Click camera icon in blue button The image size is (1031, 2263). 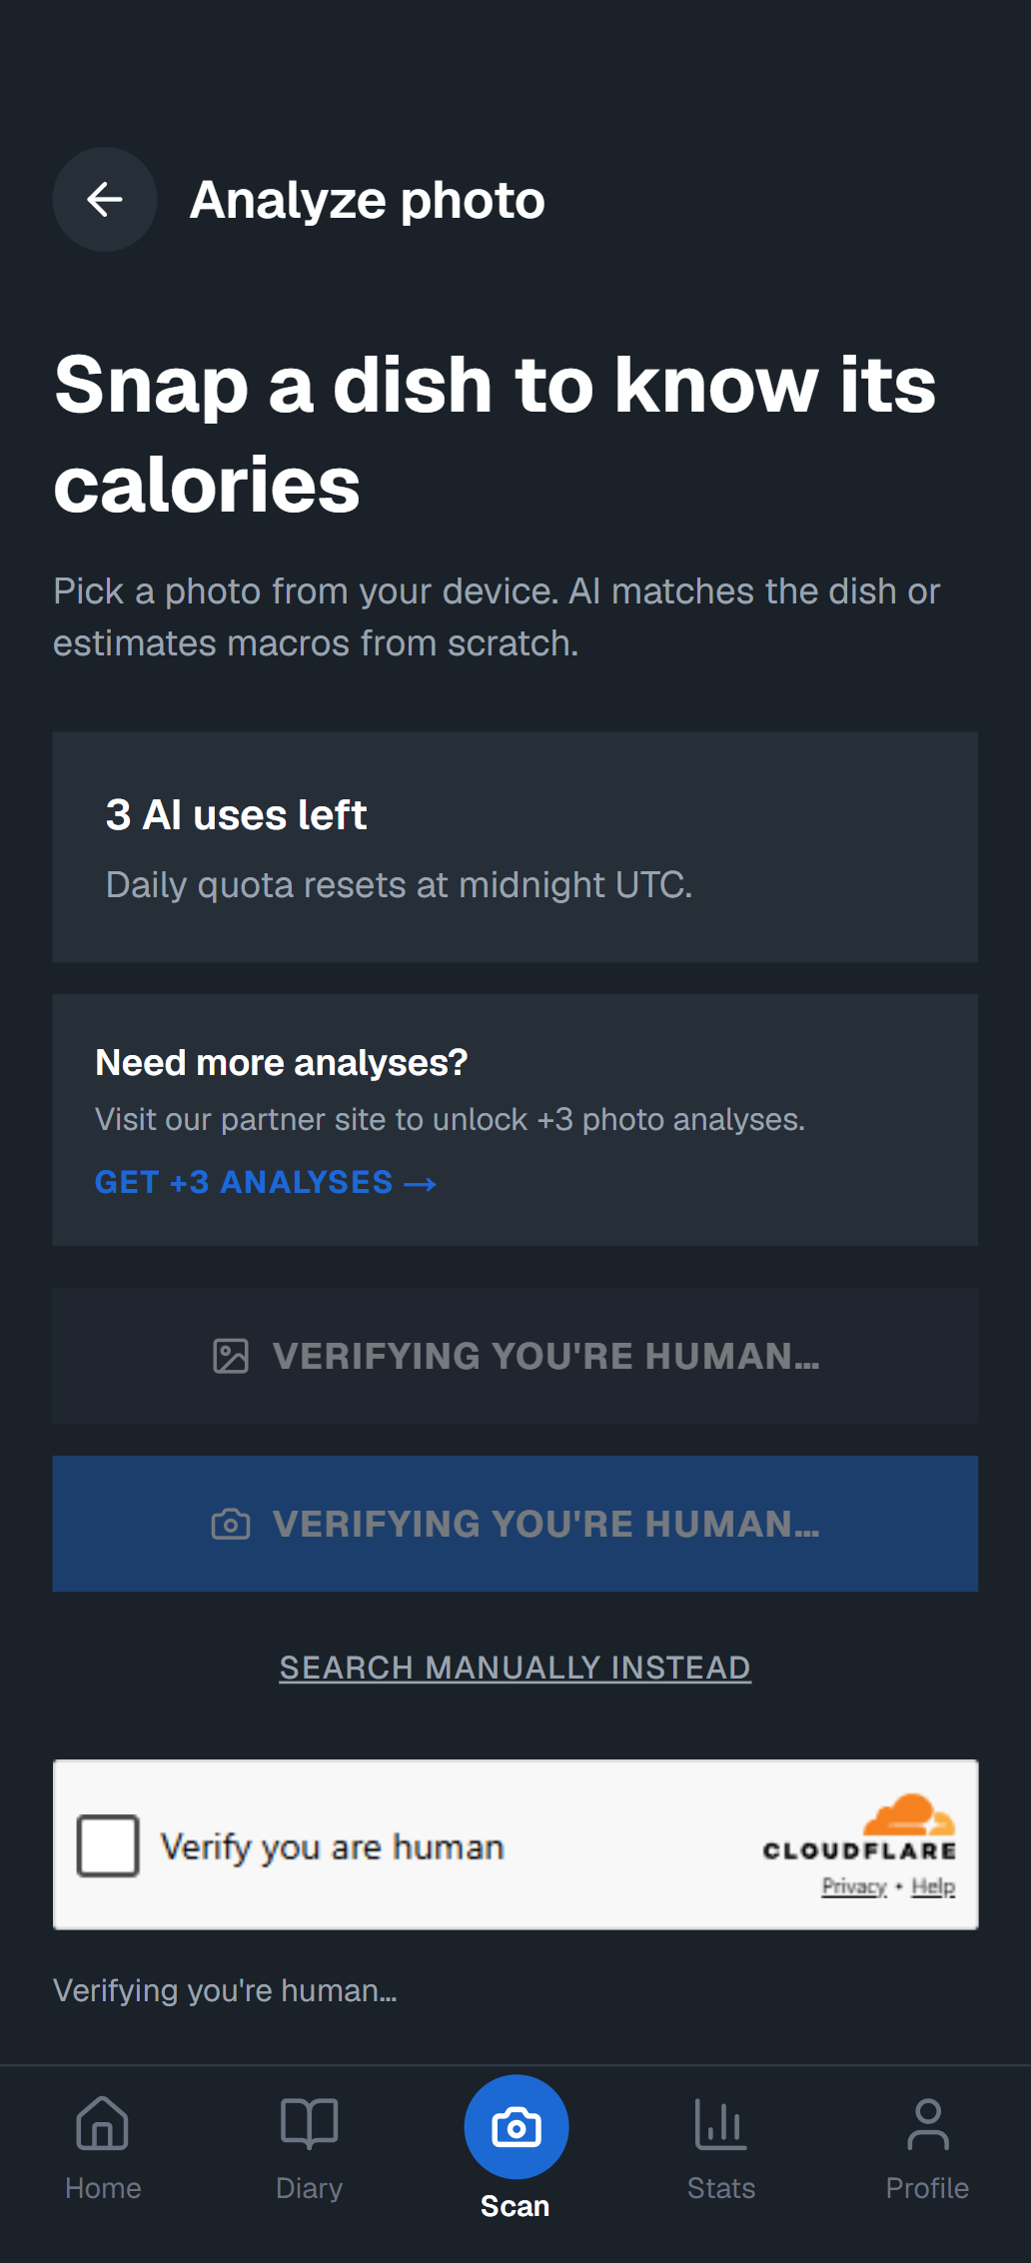pos(231,1524)
